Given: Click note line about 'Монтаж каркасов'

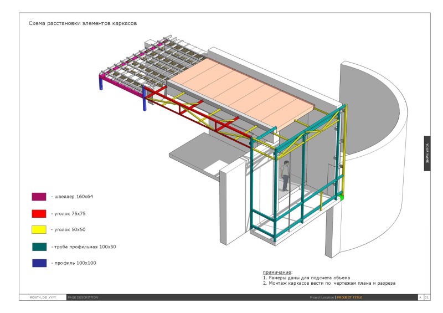Looking at the screenshot, I should click(x=332, y=283).
